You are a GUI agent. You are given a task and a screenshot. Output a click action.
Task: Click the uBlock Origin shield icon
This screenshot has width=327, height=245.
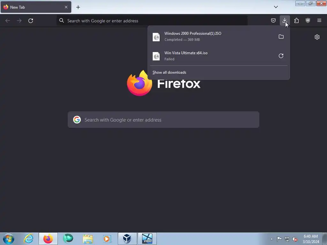click(x=308, y=20)
